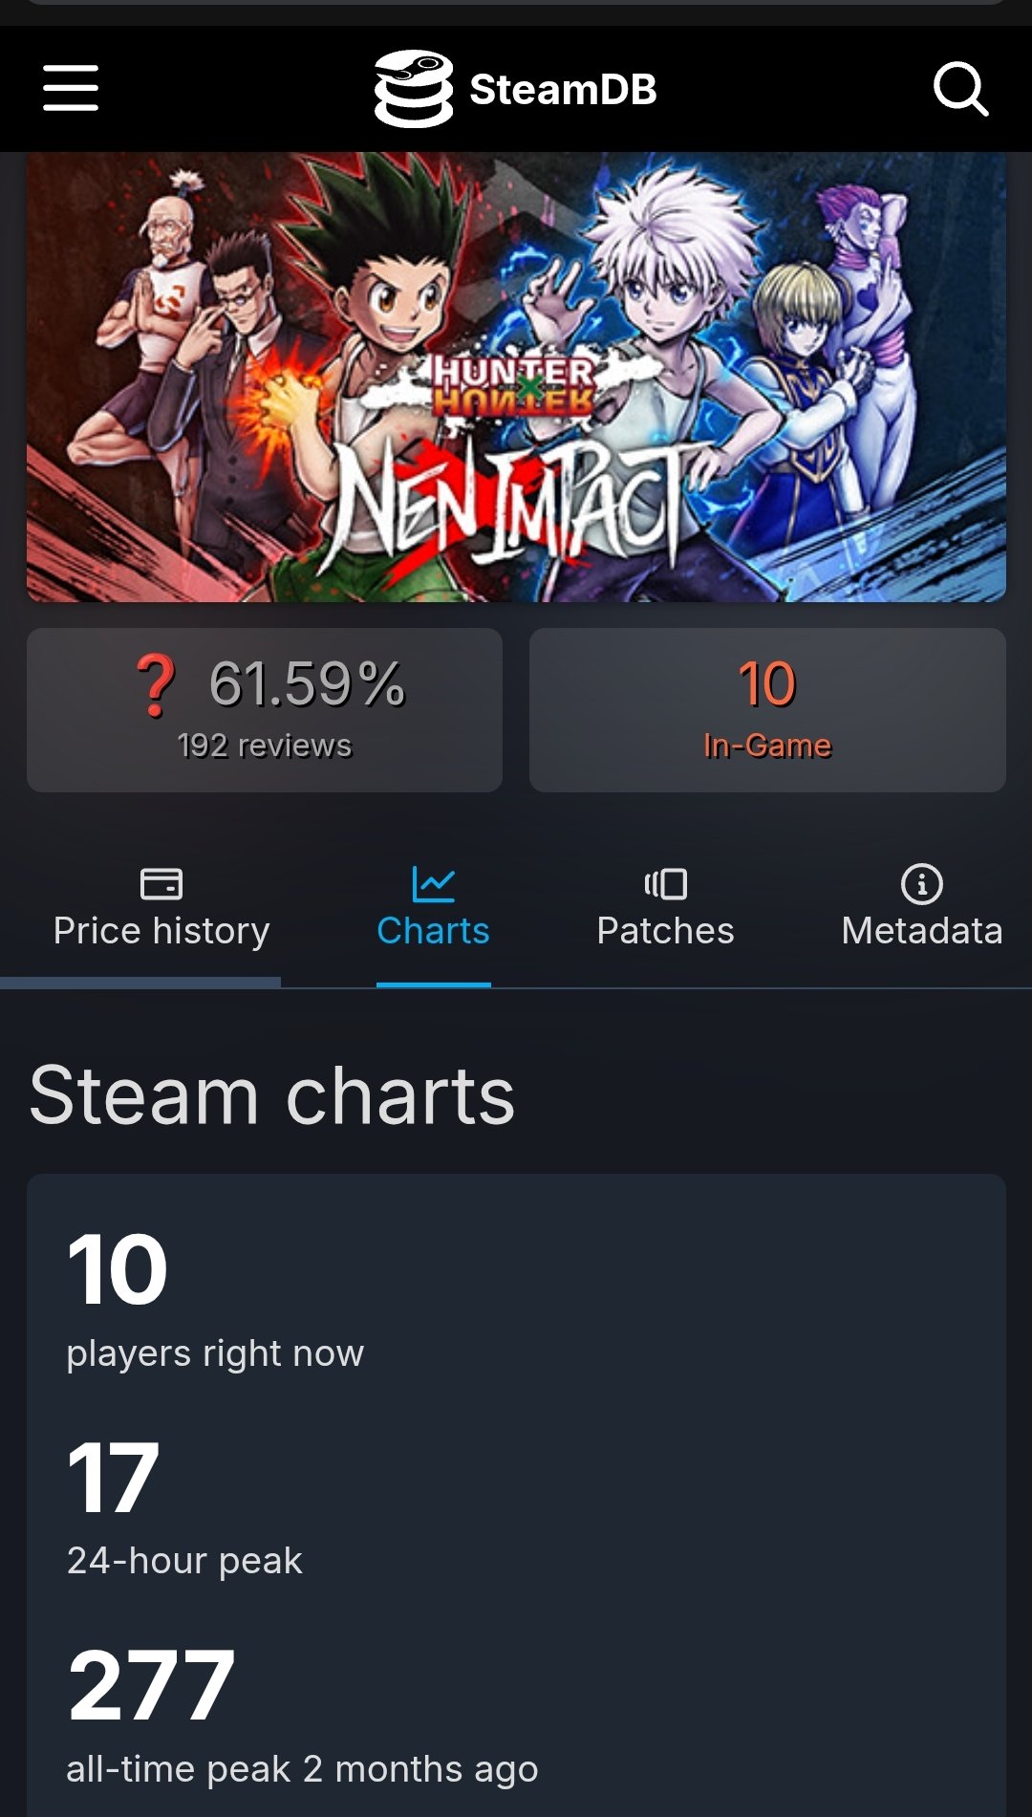Open the hamburger navigation menu
1032x1817 pixels.
pyautogui.click(x=71, y=88)
